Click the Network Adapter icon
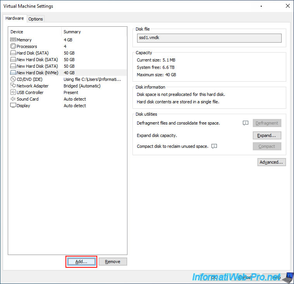Screen dimensions: 294x284 tap(13, 86)
